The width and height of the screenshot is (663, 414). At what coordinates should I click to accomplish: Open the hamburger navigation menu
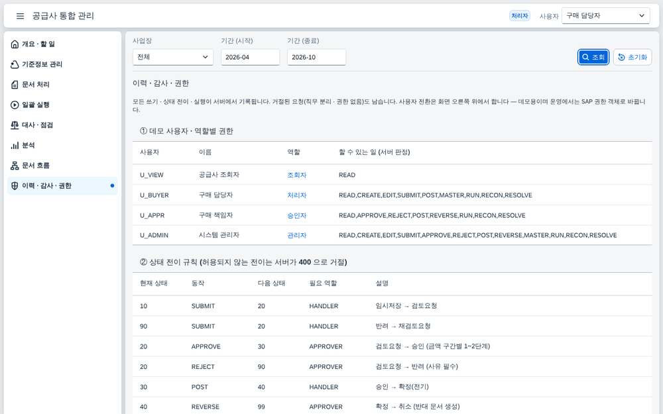point(20,16)
